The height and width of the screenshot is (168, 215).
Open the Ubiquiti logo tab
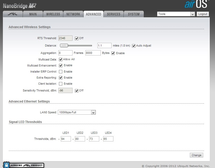click(x=13, y=14)
